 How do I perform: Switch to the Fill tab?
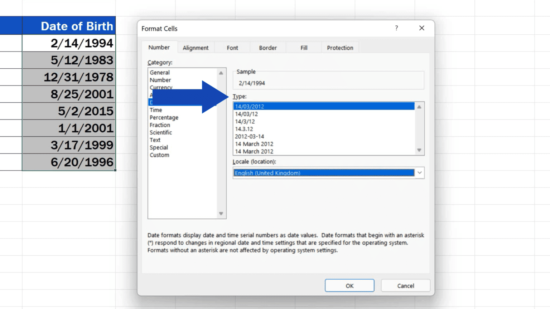pos(304,48)
